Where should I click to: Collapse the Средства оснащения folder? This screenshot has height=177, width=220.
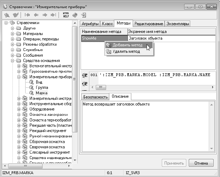click(x=13, y=61)
